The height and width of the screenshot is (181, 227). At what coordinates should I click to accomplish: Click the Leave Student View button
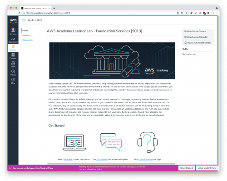click(x=207, y=168)
